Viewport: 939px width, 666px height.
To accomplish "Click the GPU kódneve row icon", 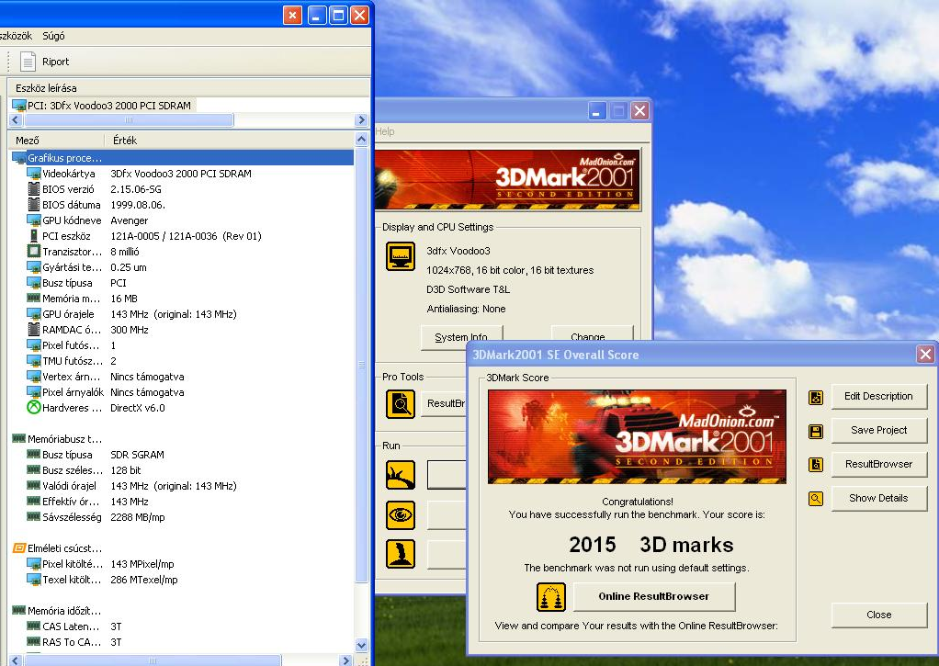I will pyautogui.click(x=34, y=220).
